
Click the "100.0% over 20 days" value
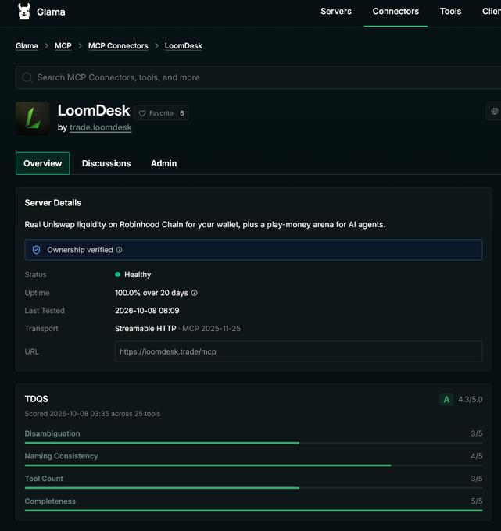click(x=152, y=293)
